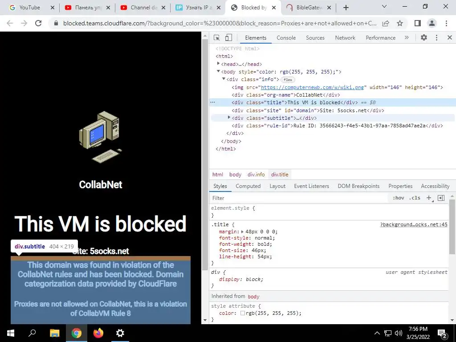Screen dimensions: 456x342
Task: Select the Elements tab
Action: click(256, 38)
